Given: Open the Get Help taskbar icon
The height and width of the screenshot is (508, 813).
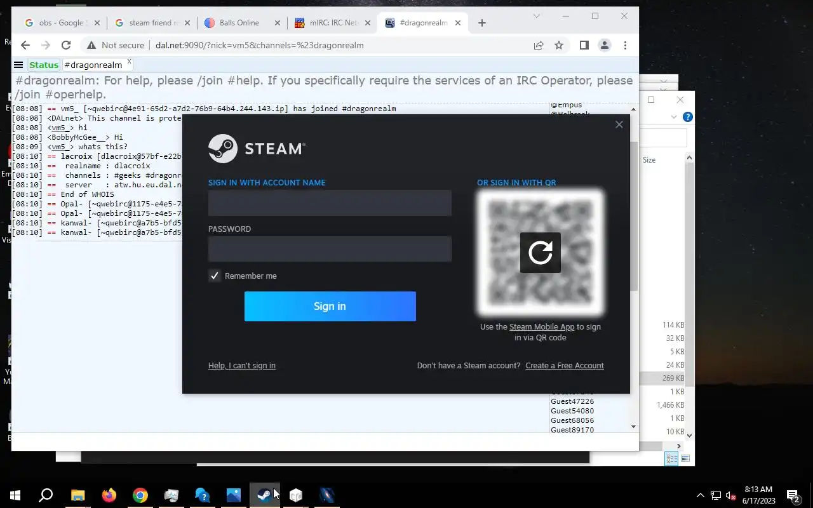Looking at the screenshot, I should (x=202, y=495).
